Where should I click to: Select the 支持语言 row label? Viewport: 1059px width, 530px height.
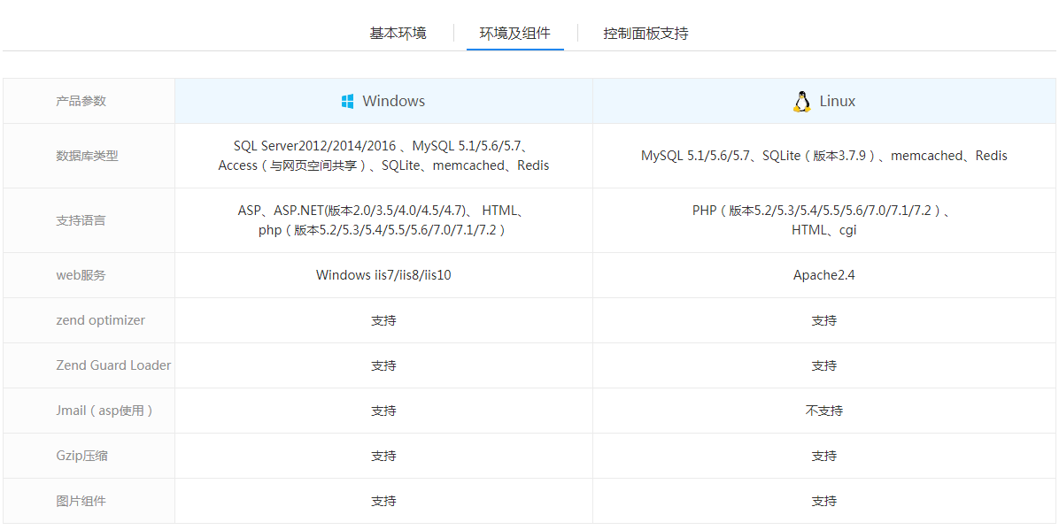click(81, 220)
